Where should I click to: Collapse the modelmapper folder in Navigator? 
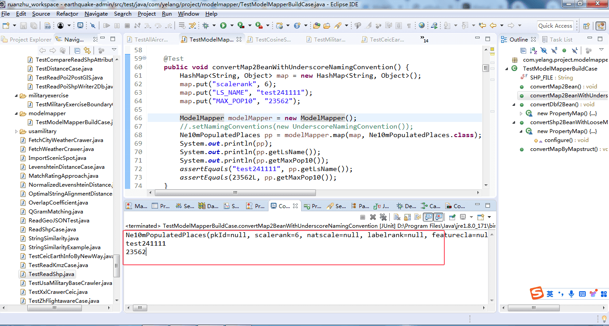pyautogui.click(x=17, y=113)
